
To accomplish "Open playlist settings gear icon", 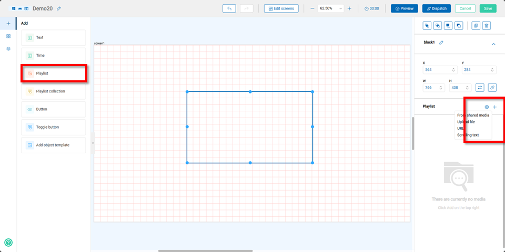I will [487, 107].
